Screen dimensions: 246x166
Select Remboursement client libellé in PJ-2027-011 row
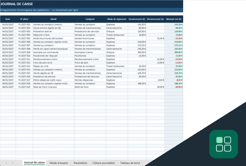[53, 59]
